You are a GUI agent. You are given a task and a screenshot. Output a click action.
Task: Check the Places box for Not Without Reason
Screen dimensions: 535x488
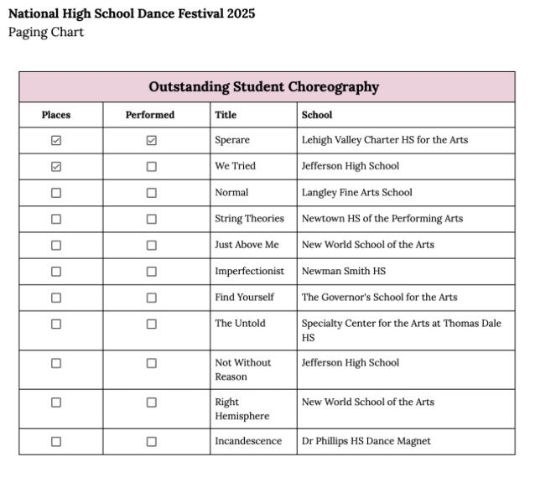coord(56,363)
